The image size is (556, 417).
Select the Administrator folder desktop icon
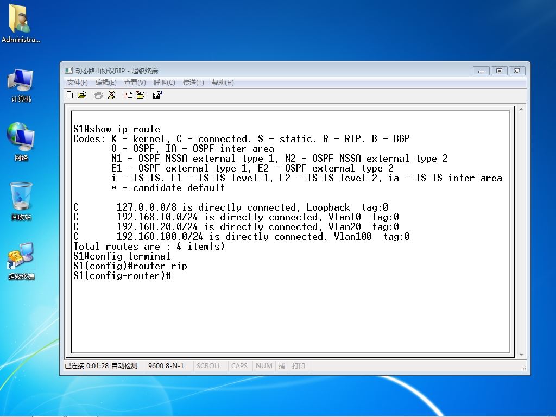20,24
